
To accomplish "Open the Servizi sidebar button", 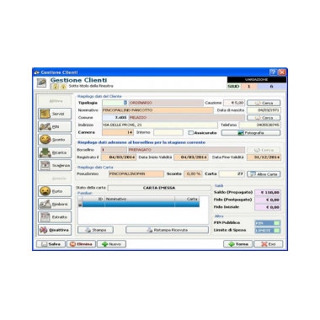I will (55, 114).
